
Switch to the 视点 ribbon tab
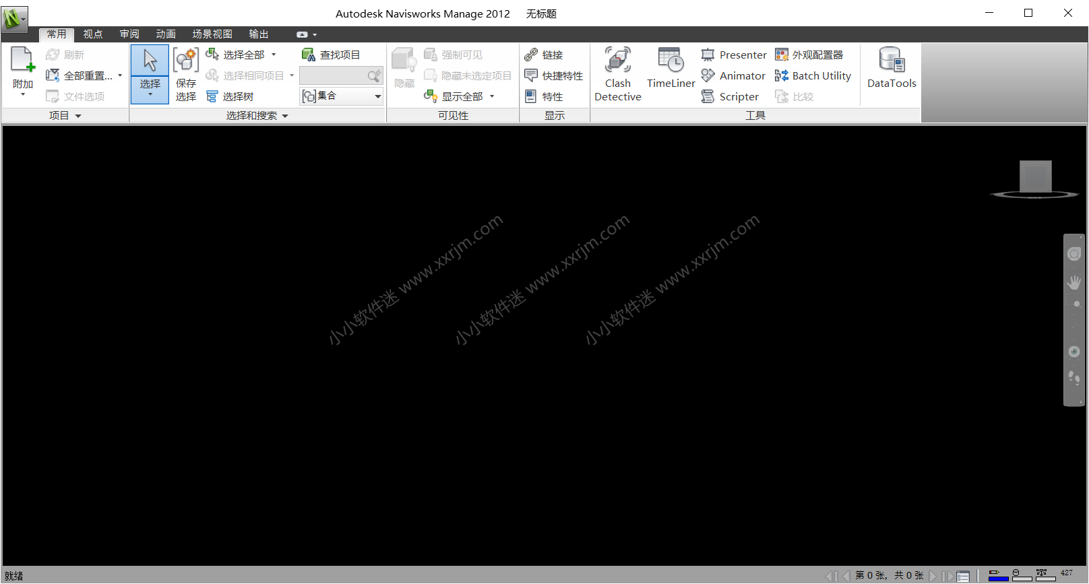pyautogui.click(x=93, y=34)
